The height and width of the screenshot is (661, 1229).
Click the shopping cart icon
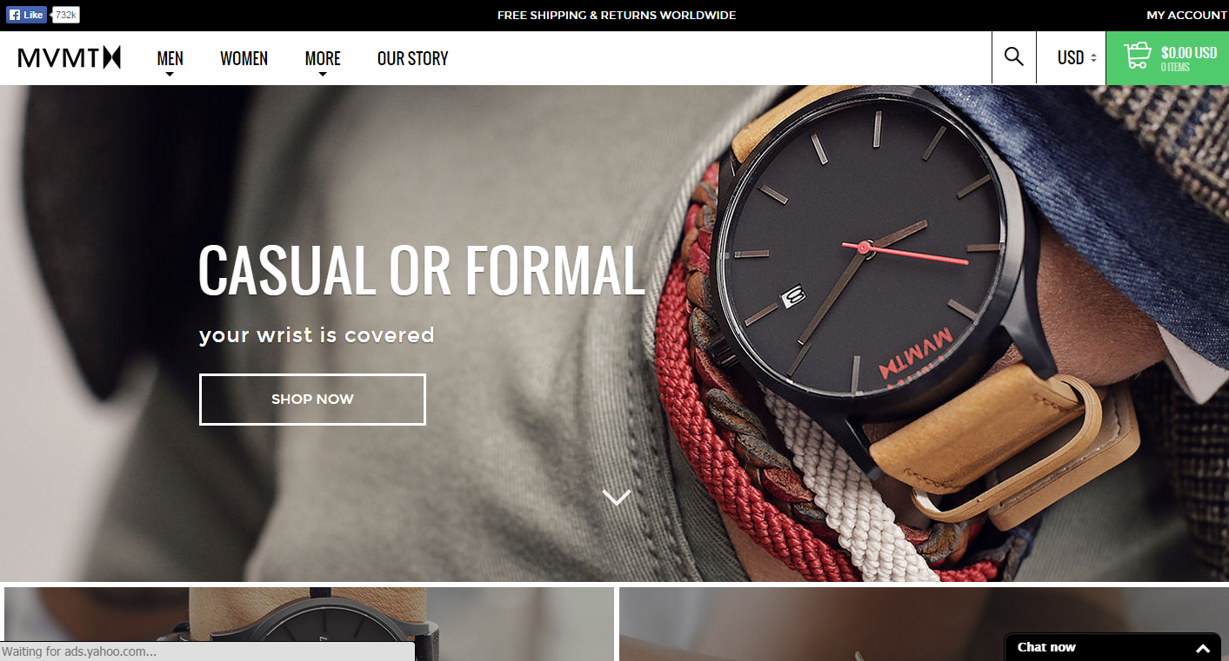coord(1137,56)
